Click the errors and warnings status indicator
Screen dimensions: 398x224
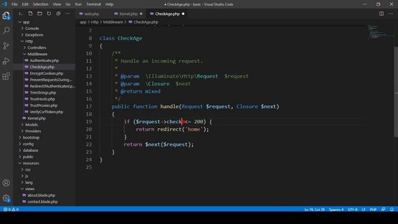coord(11,210)
